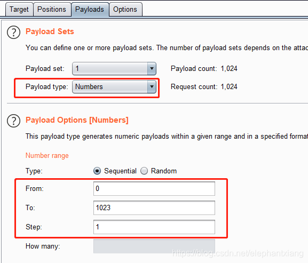
Task: Click the Step input field
Action: point(154,227)
